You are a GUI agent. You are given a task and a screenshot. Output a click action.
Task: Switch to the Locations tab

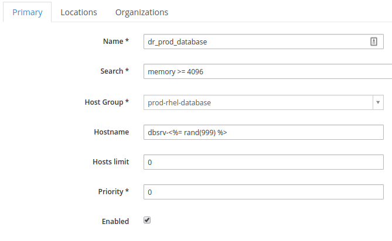pos(79,12)
